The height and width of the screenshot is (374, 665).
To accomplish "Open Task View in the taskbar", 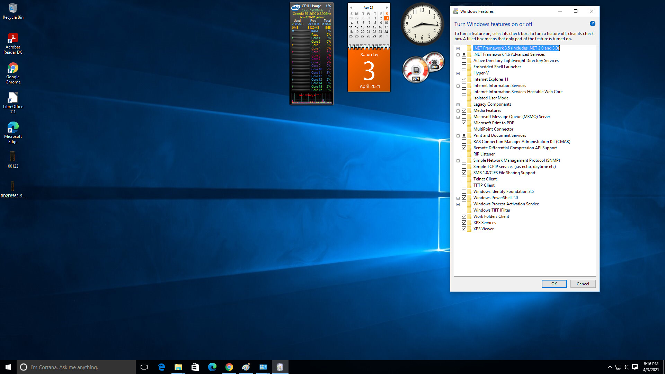I will [144, 367].
